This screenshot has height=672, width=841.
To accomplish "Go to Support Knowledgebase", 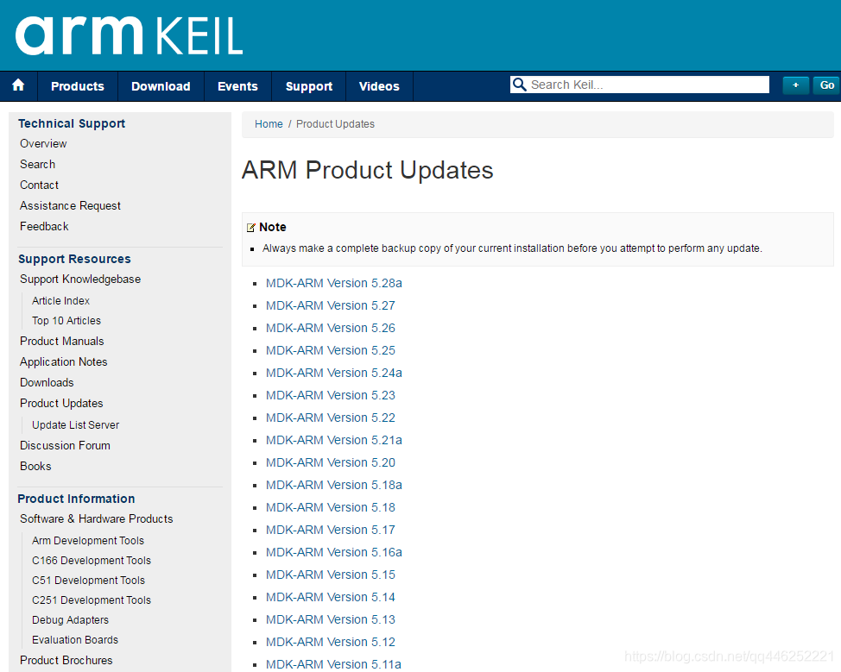I will 80,279.
